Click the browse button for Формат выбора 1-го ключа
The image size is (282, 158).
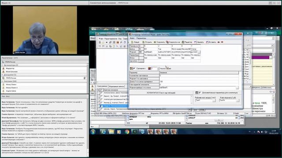[237, 88]
